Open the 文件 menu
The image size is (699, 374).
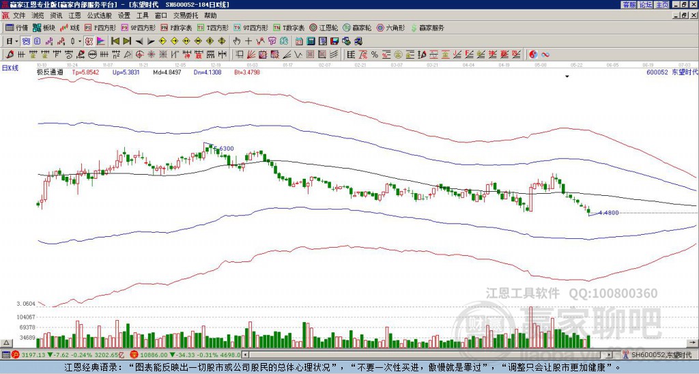[19, 16]
